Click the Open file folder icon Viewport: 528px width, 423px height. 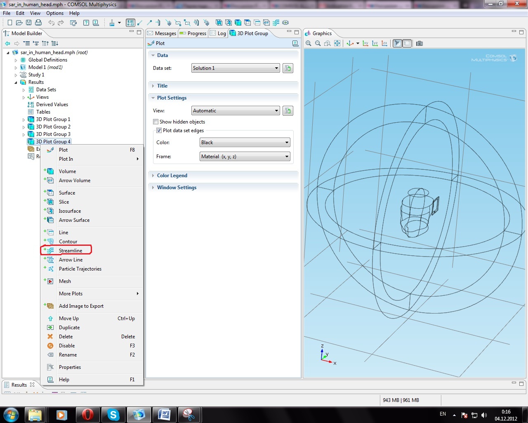19,23
